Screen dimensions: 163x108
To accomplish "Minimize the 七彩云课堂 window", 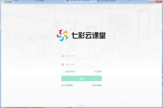I will tap(150, 1).
